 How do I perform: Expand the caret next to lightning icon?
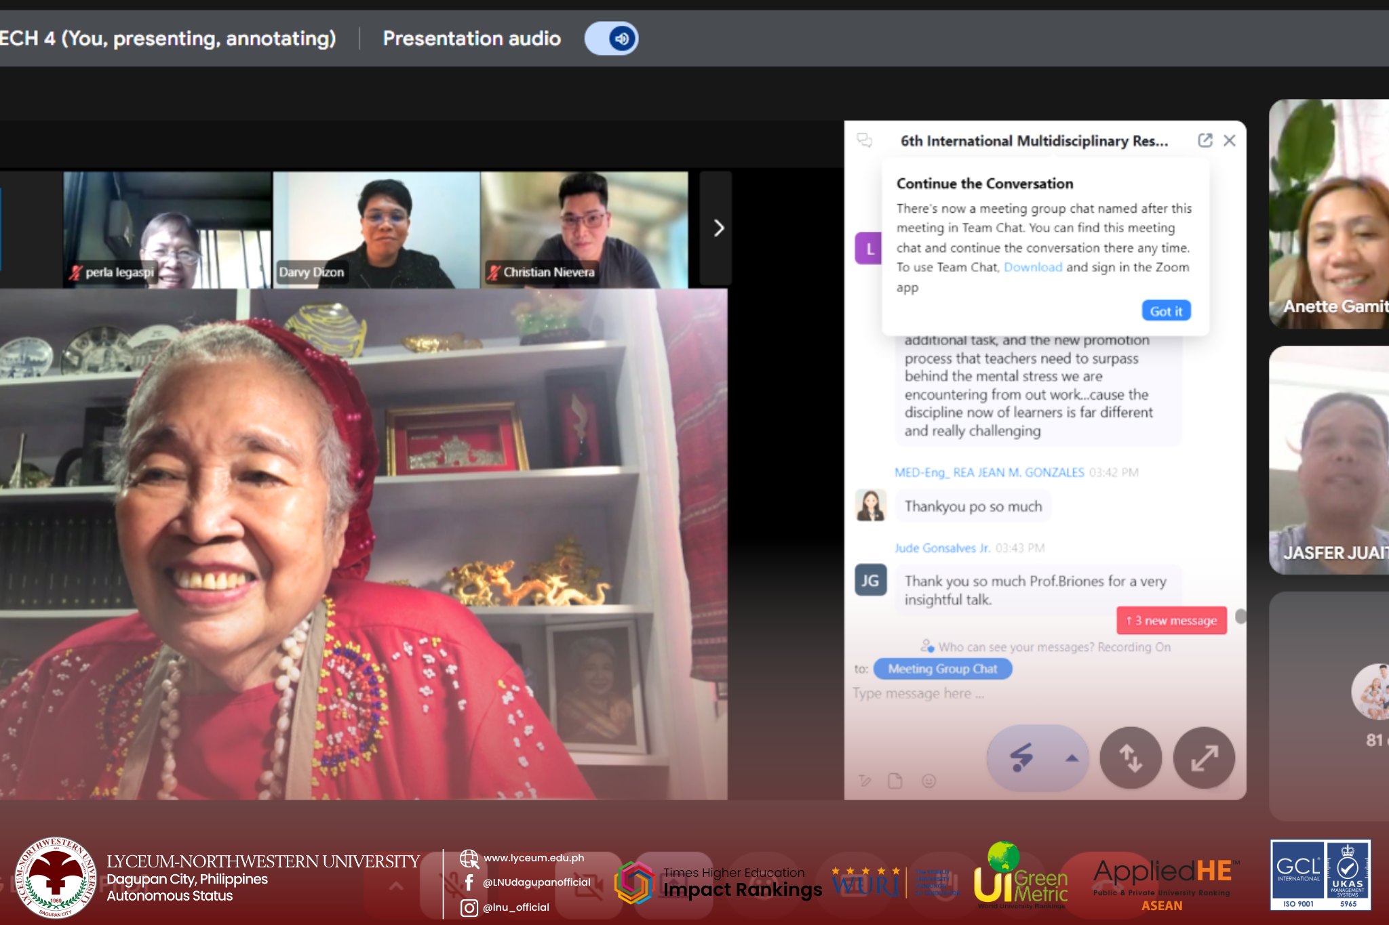(1072, 758)
